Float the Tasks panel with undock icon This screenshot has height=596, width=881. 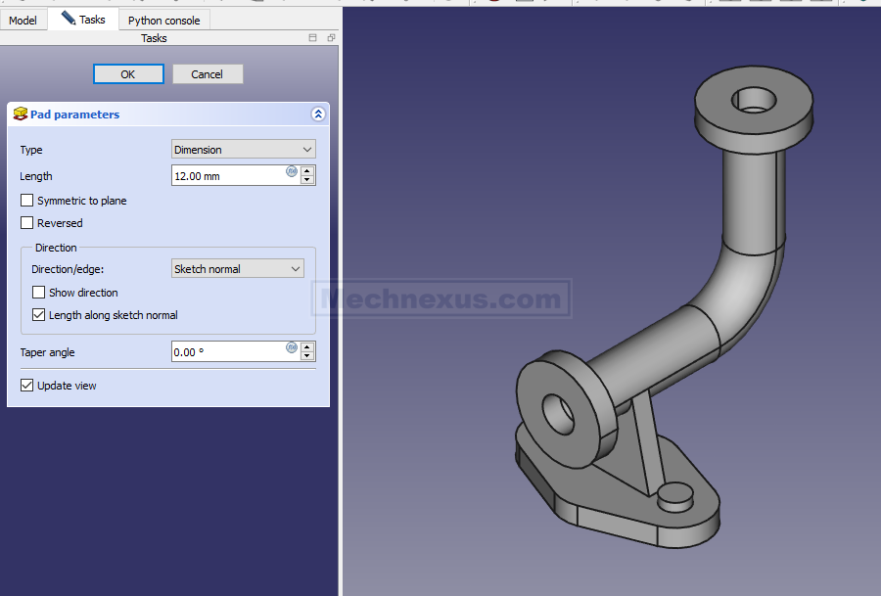click(x=331, y=37)
